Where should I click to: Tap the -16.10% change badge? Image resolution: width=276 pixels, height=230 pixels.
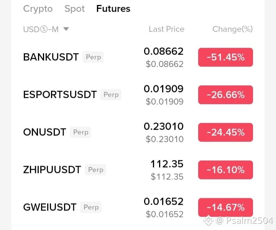[x=225, y=170]
